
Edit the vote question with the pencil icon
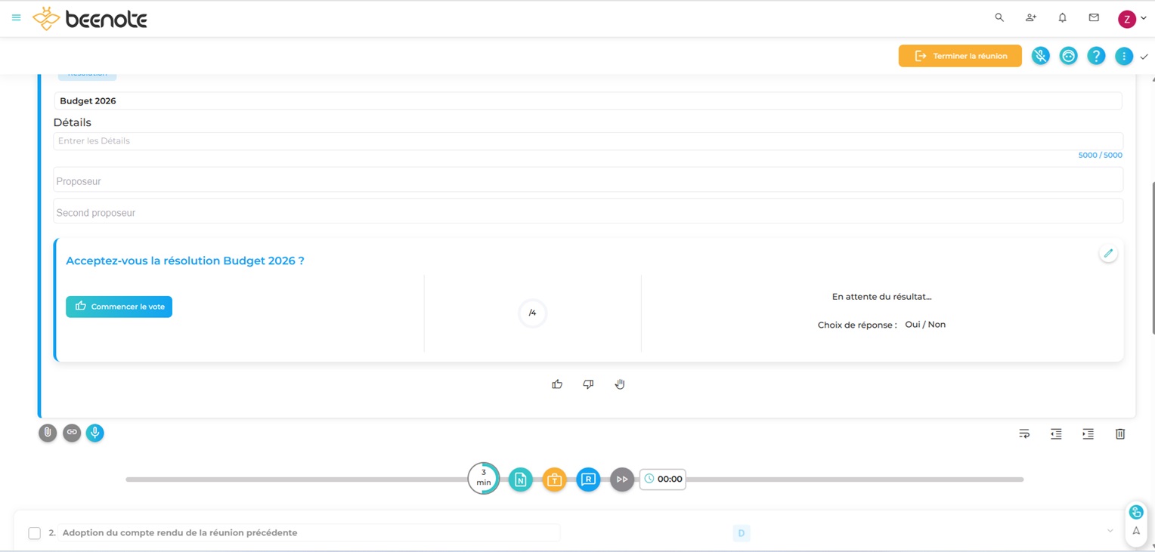(x=1108, y=254)
